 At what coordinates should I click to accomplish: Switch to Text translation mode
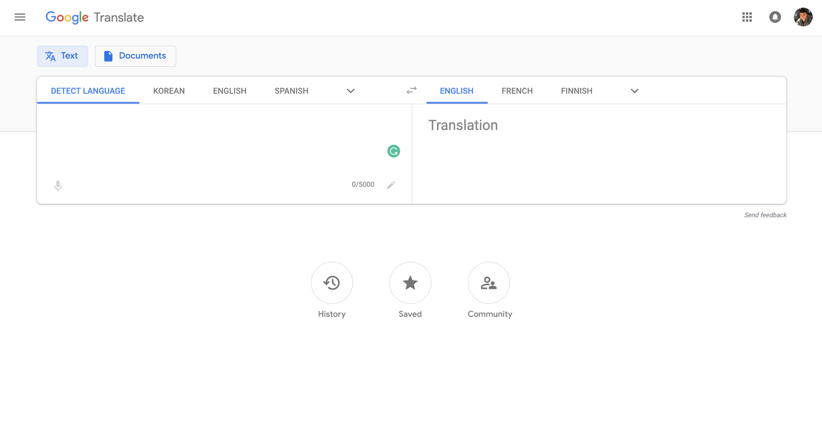click(x=62, y=56)
